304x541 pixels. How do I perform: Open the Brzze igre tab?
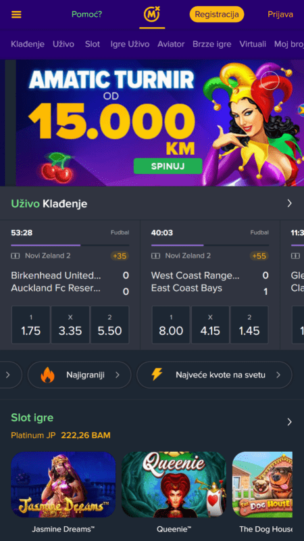(x=212, y=44)
